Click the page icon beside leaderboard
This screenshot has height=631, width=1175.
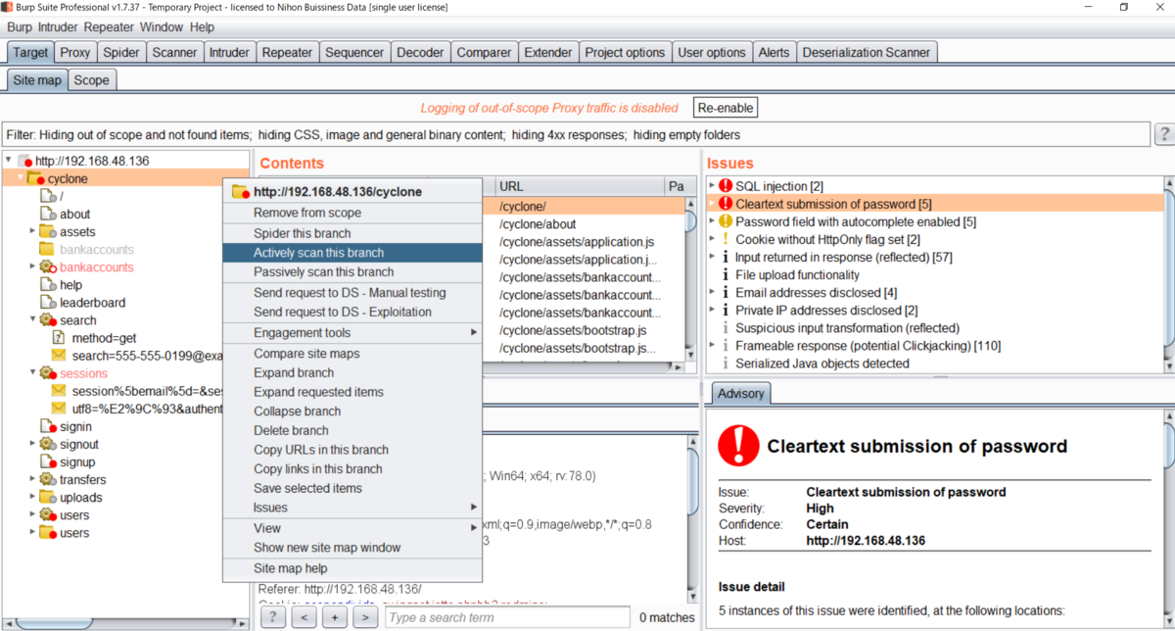pyautogui.click(x=47, y=303)
